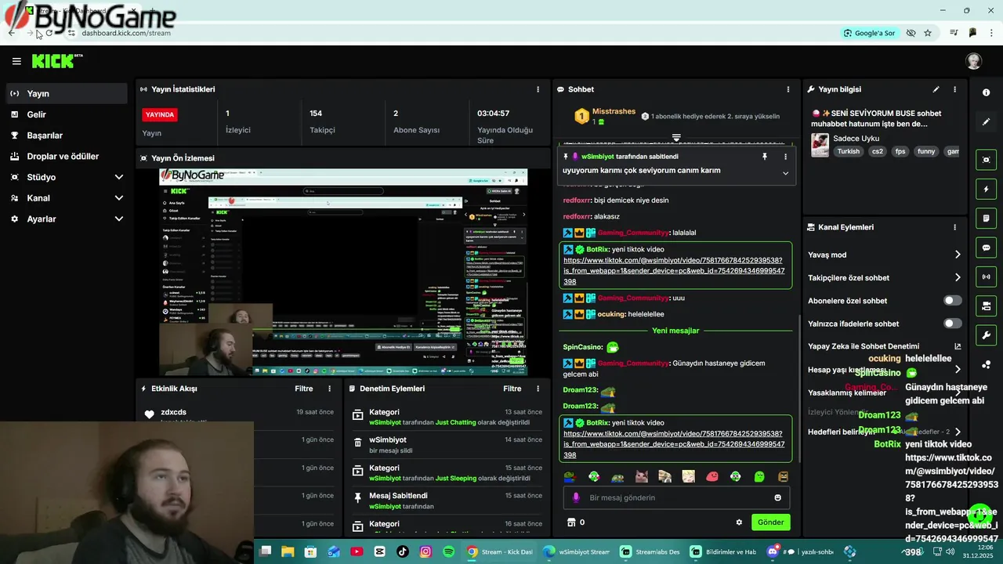
Task: Insert the red blob emote
Action: pyautogui.click(x=712, y=476)
